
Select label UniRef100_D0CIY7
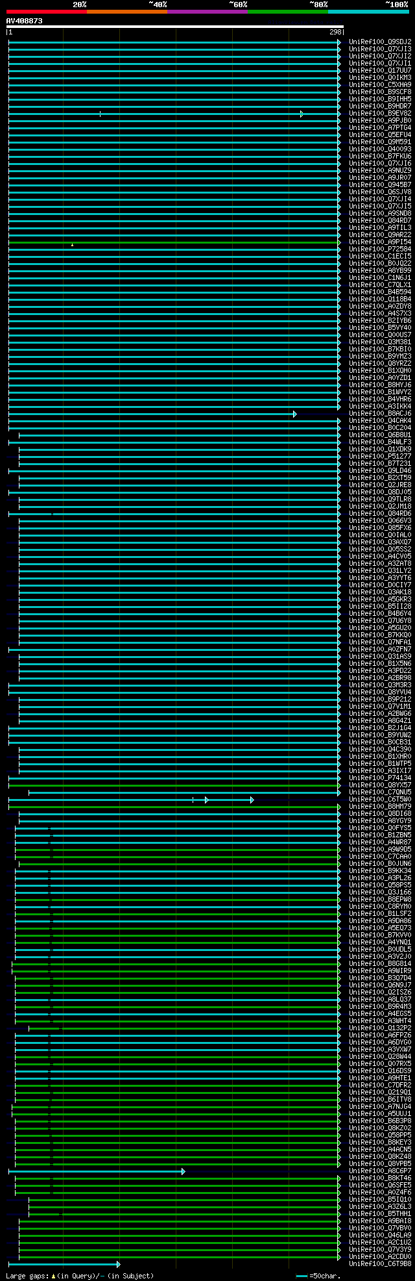point(380,585)
